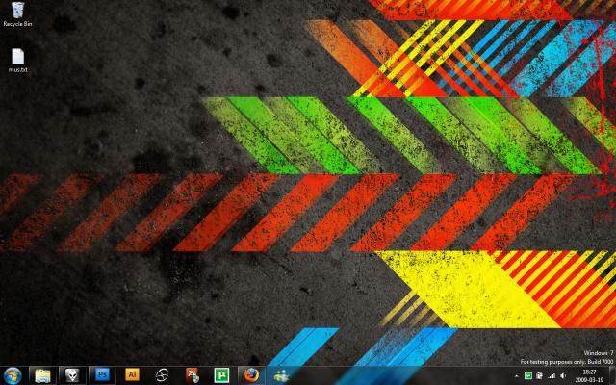This screenshot has width=616, height=385.
Task: Switch to Firefox in the taskbar
Action: (x=251, y=375)
